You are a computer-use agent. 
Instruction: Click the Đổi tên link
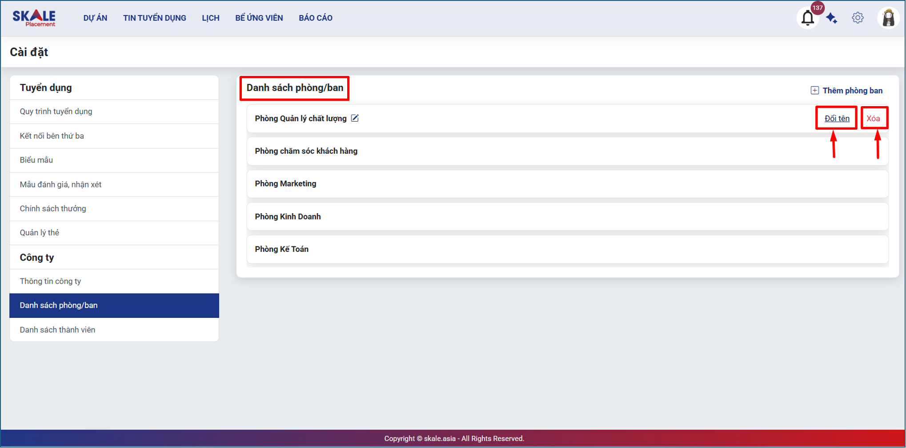click(x=837, y=119)
